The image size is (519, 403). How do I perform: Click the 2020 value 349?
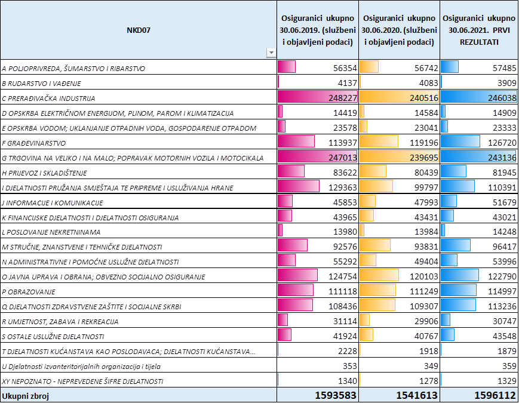coord(431,366)
